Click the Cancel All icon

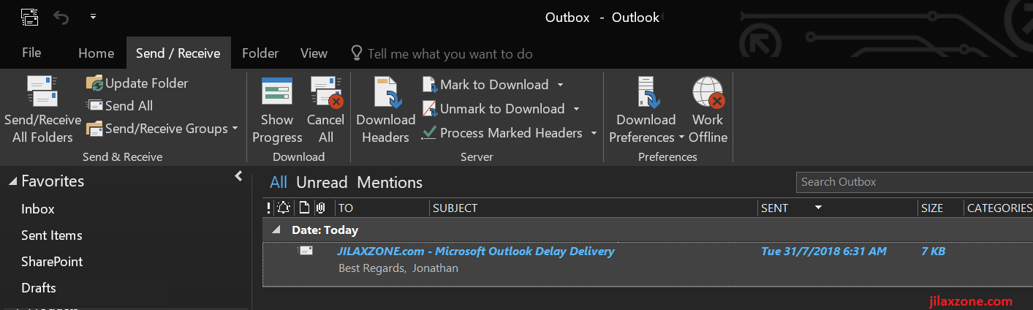[326, 92]
